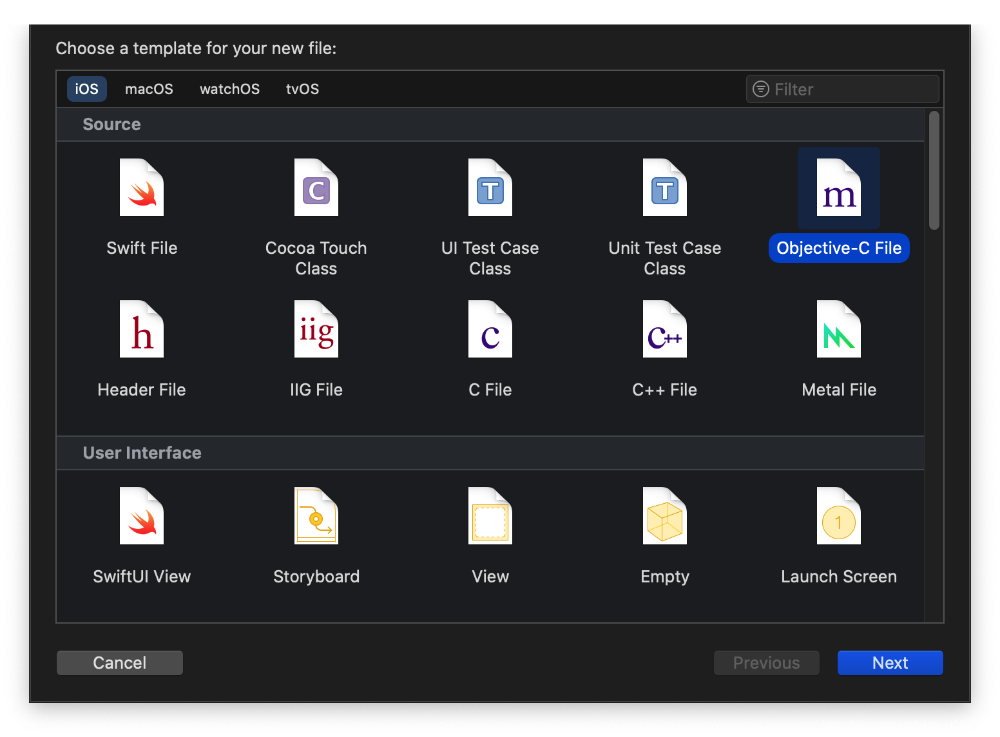Pick the C File template icon
This screenshot has height=737, width=1000.
pos(490,329)
